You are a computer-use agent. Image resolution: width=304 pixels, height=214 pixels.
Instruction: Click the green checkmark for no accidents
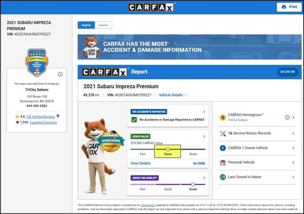(x=134, y=120)
